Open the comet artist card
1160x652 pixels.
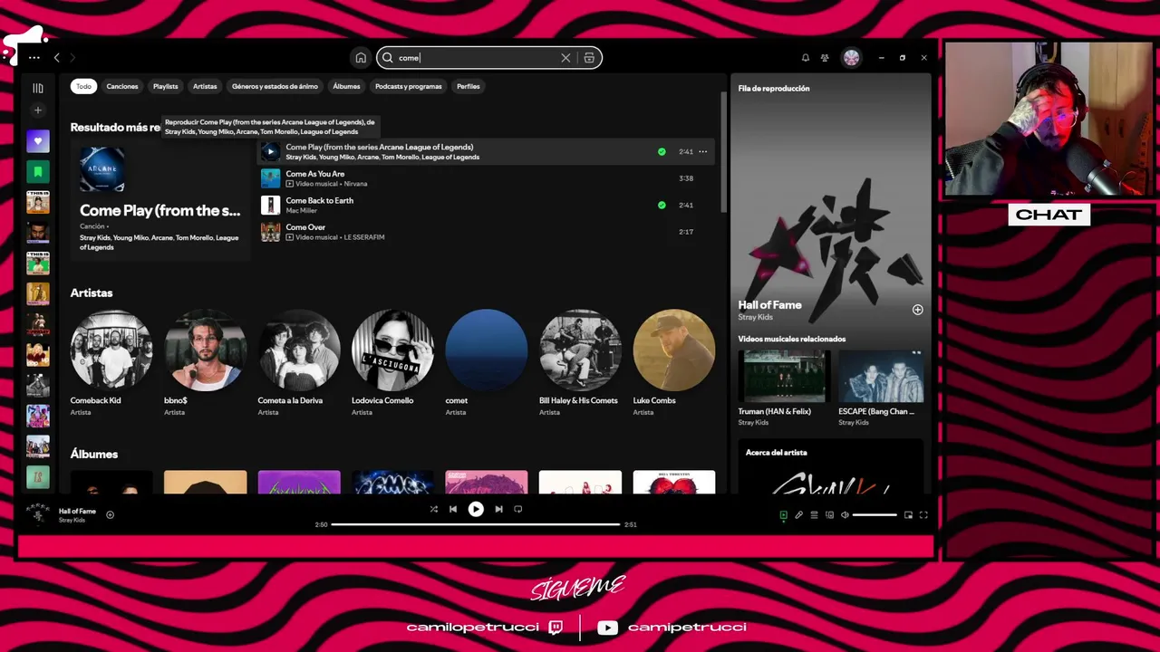(x=486, y=363)
